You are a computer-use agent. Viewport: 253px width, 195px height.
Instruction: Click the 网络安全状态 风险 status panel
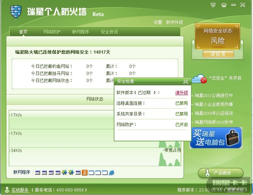coord(218,36)
